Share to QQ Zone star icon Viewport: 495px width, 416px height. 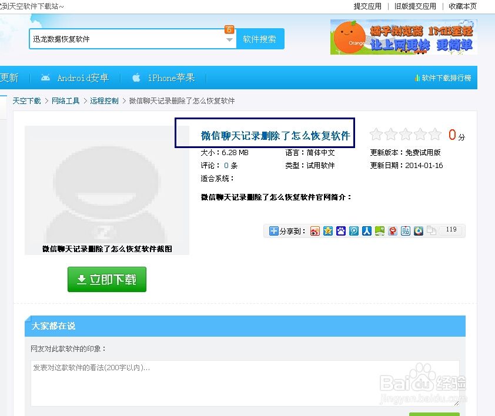pos(327,231)
